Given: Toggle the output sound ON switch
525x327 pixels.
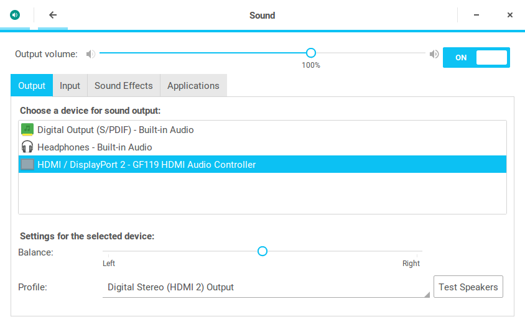Looking at the screenshot, I should (476, 58).
